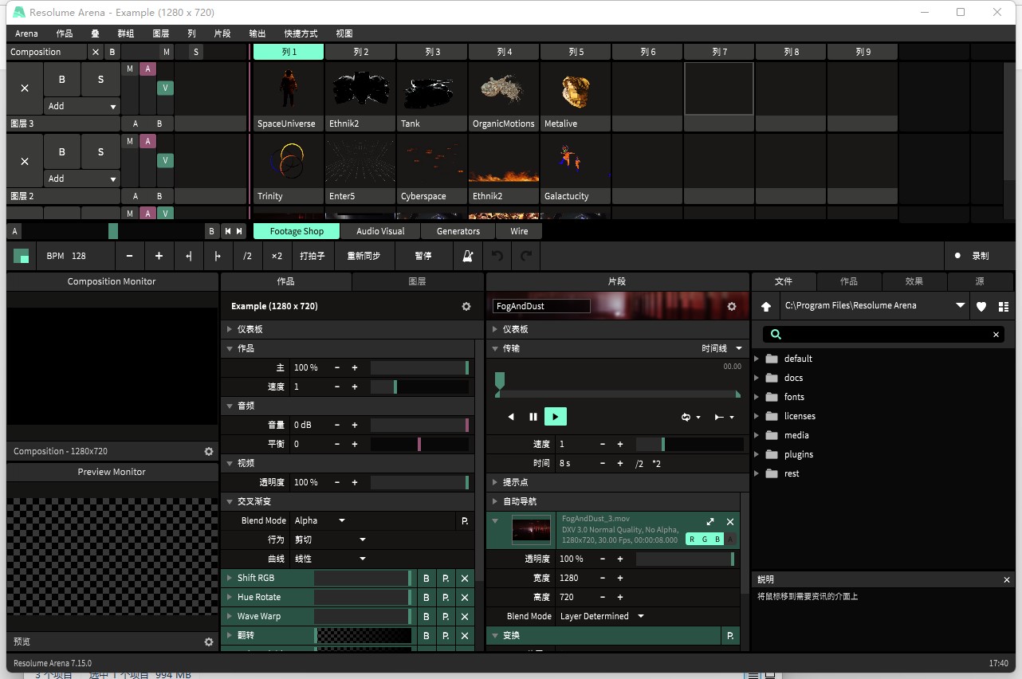Close the 說明 help panel
Image resolution: width=1022 pixels, height=679 pixels.
[1006, 580]
